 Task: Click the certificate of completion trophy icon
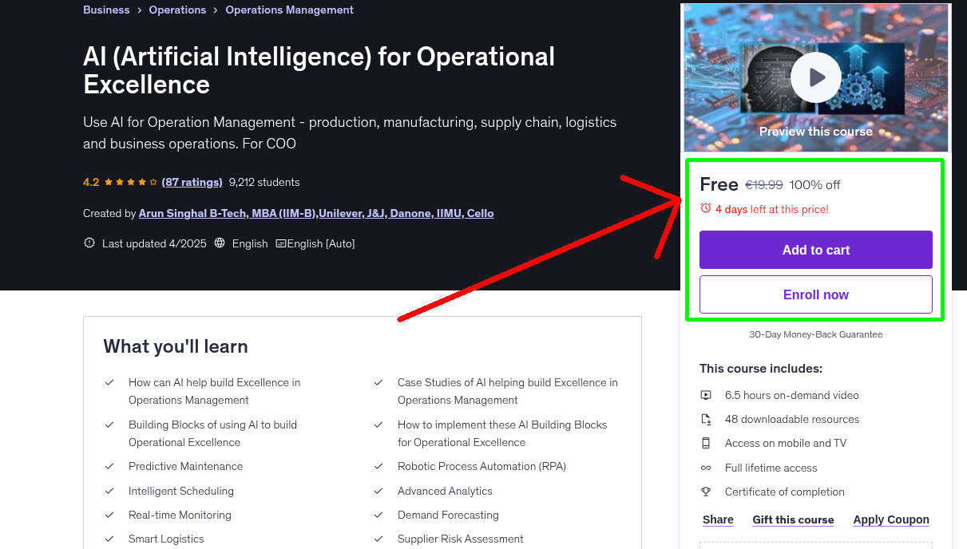point(706,492)
